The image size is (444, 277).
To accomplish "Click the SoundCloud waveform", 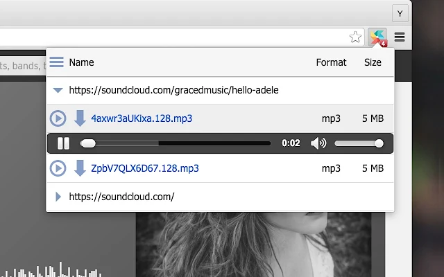I will 51,270.
